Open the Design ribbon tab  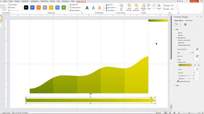click(x=17, y=1)
